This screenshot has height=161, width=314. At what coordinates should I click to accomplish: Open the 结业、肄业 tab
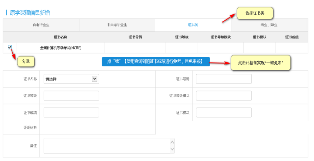269,25
